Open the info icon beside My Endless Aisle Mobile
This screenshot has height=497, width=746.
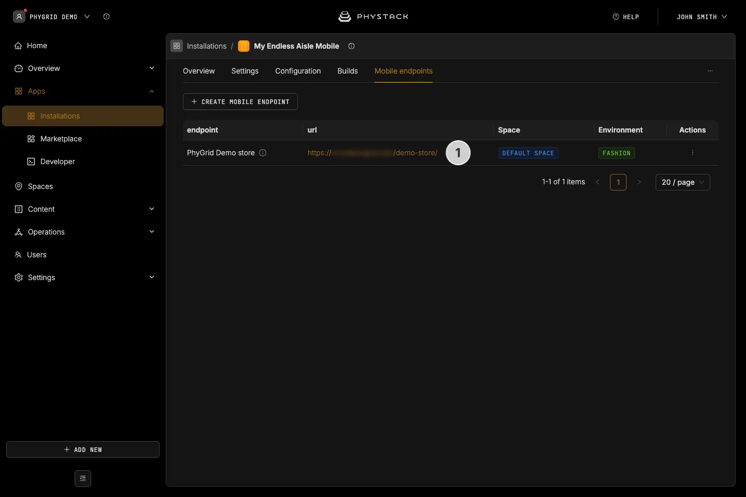point(351,46)
